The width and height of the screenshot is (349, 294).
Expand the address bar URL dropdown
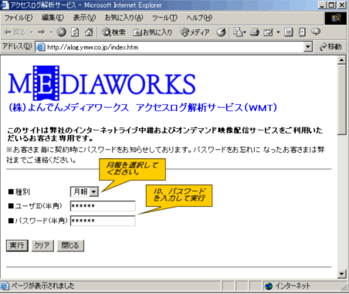pyautogui.click(x=308, y=47)
